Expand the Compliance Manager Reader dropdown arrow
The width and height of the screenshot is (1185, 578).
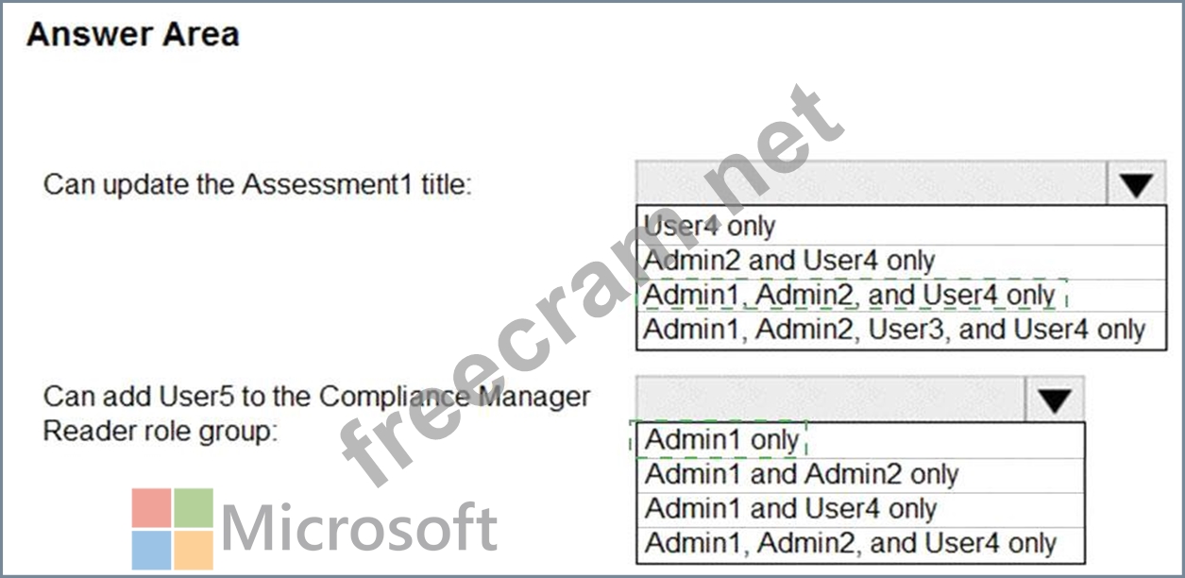pyautogui.click(x=1054, y=400)
